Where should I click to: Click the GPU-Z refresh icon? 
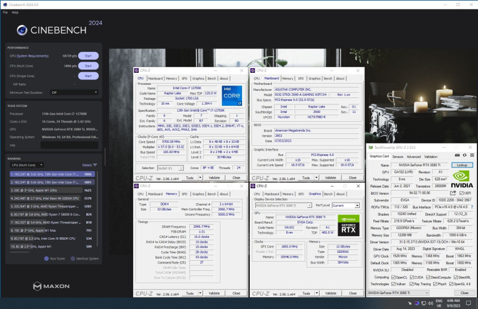tap(465, 155)
